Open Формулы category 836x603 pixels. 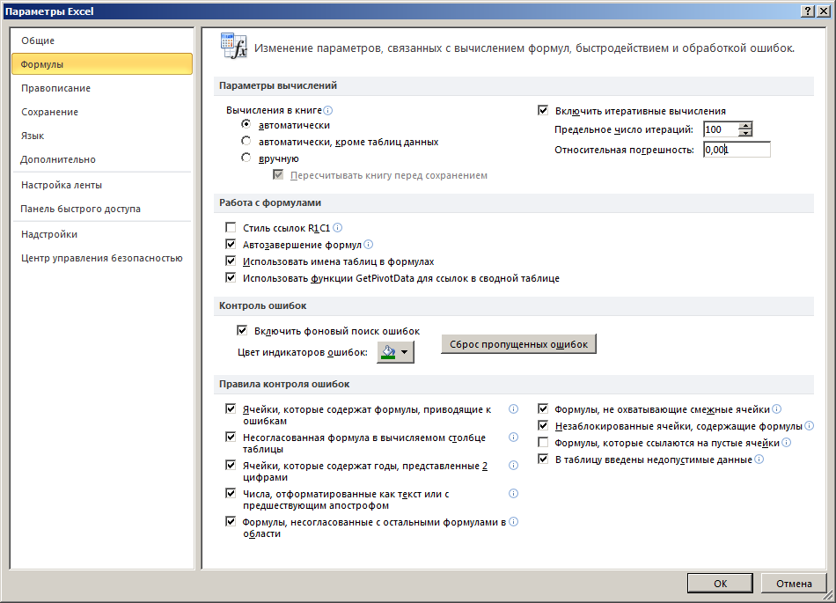coord(102,64)
